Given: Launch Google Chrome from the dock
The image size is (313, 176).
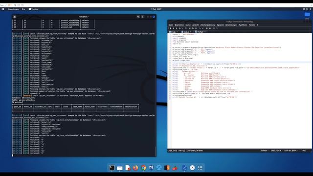Looking at the screenshot, I should 143,168.
